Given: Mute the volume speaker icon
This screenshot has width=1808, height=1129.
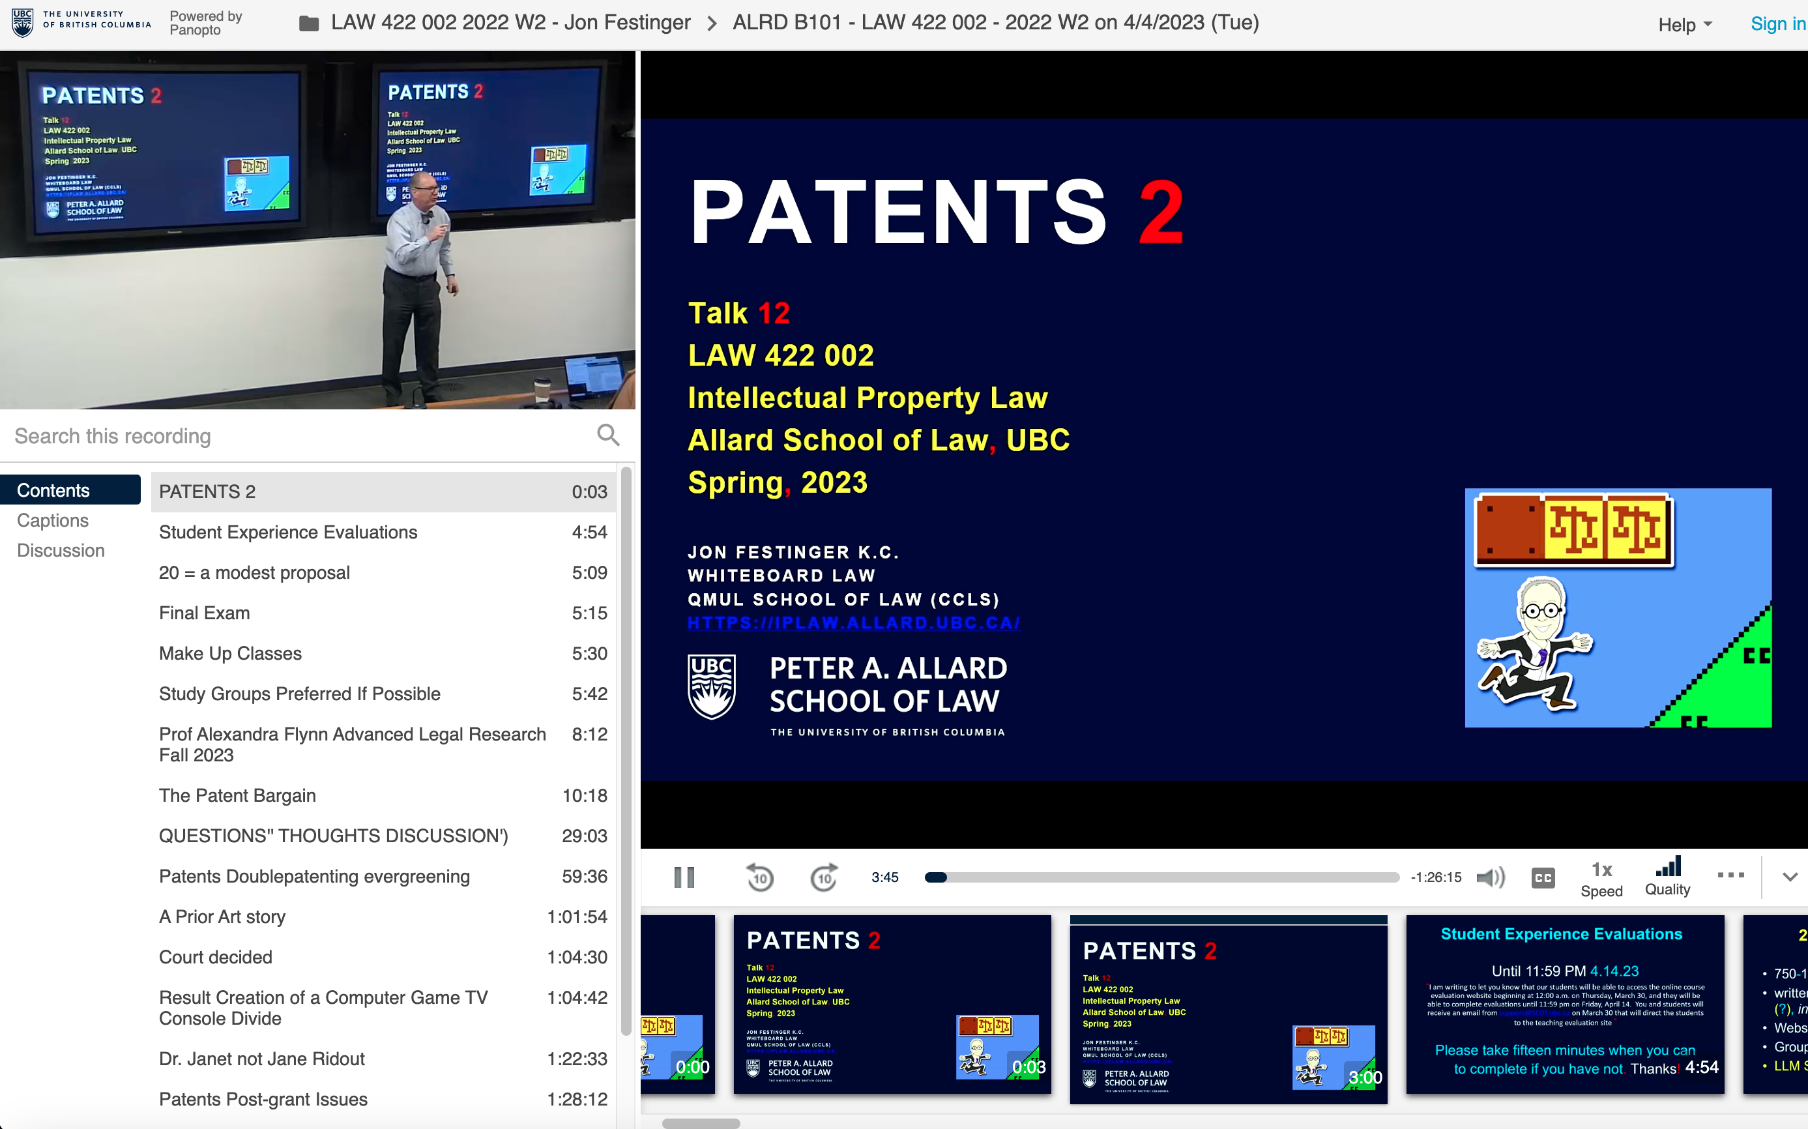Looking at the screenshot, I should pos(1491,877).
